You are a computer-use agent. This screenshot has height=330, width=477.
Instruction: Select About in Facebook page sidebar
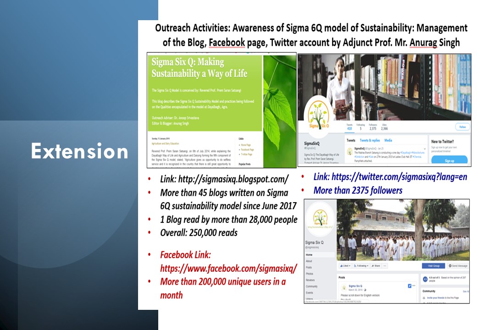(x=309, y=261)
